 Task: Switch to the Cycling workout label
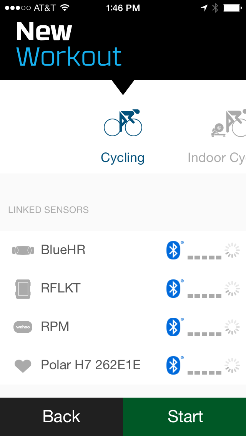point(123,158)
